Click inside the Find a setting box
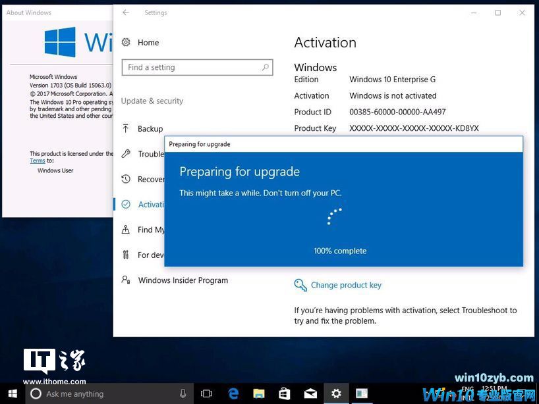The image size is (539, 404). [191, 67]
